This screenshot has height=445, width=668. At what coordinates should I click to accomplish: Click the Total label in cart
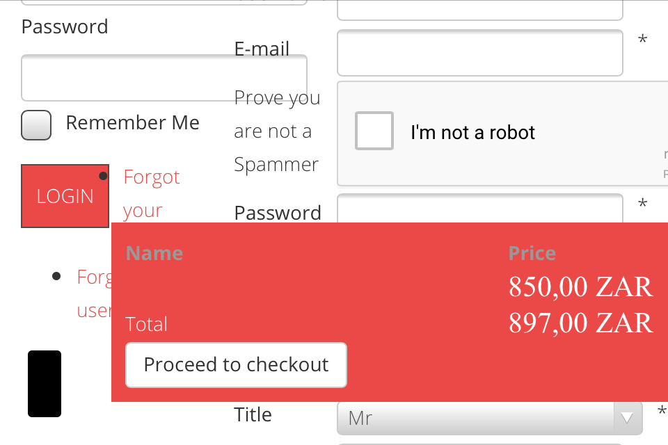click(147, 324)
